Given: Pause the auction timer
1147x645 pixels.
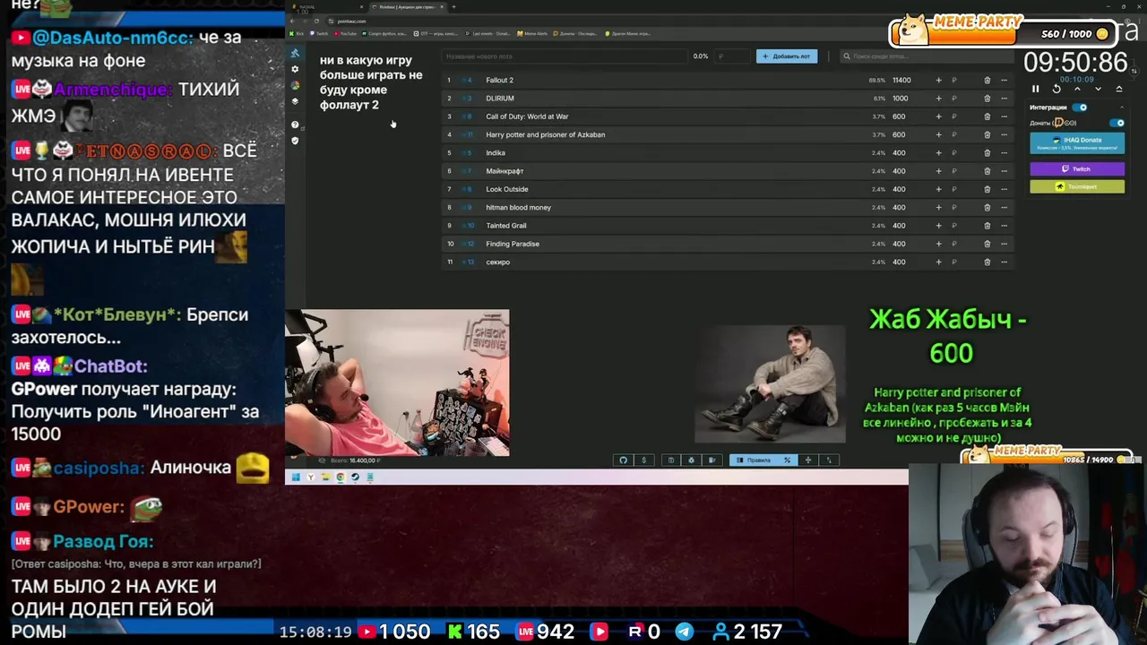Looking at the screenshot, I should point(1035,89).
